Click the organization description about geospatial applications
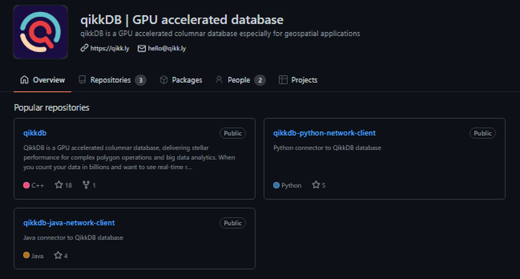 [x=220, y=33]
